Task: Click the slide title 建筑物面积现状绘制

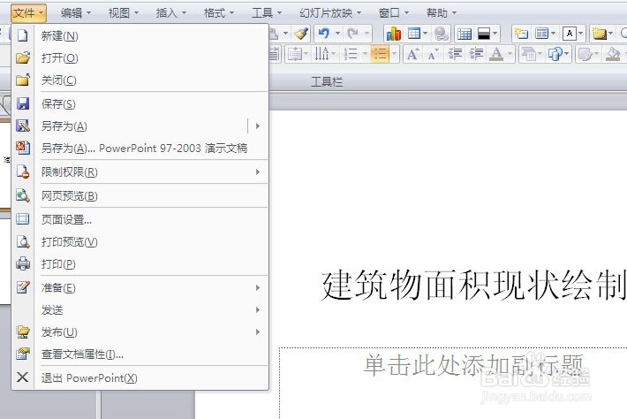Action: pos(473,285)
